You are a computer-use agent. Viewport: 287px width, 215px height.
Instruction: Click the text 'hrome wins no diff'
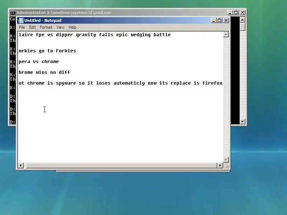click(44, 72)
